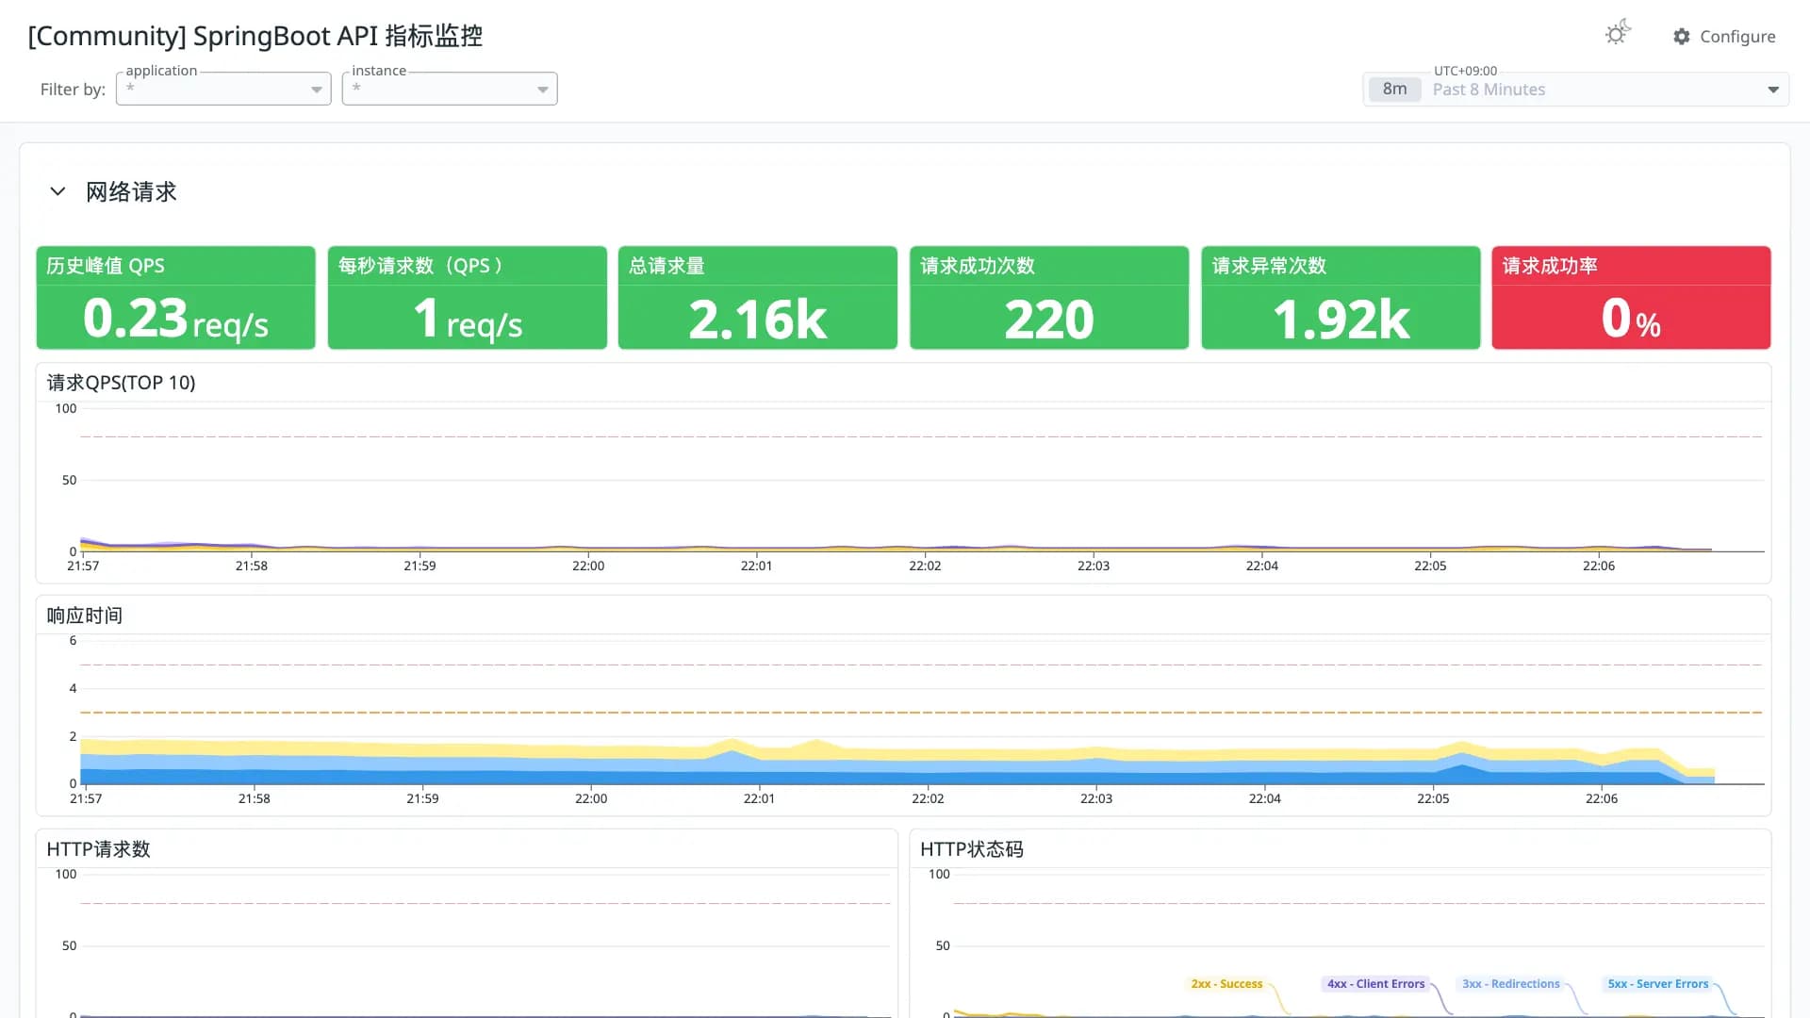Collapse the 网络请求 section chevron

58,191
